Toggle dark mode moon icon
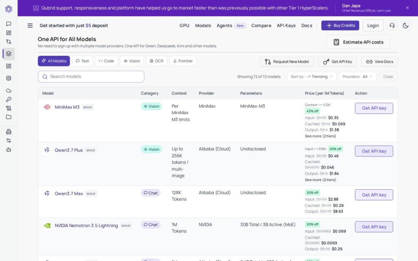 [405, 26]
